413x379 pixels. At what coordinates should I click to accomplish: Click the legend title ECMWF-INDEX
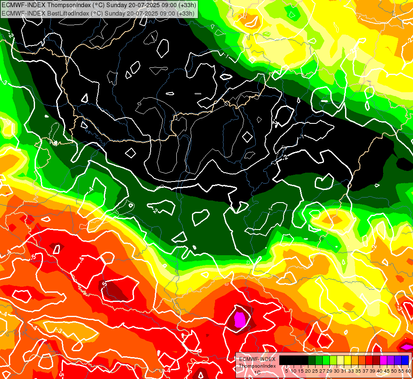(x=257, y=359)
